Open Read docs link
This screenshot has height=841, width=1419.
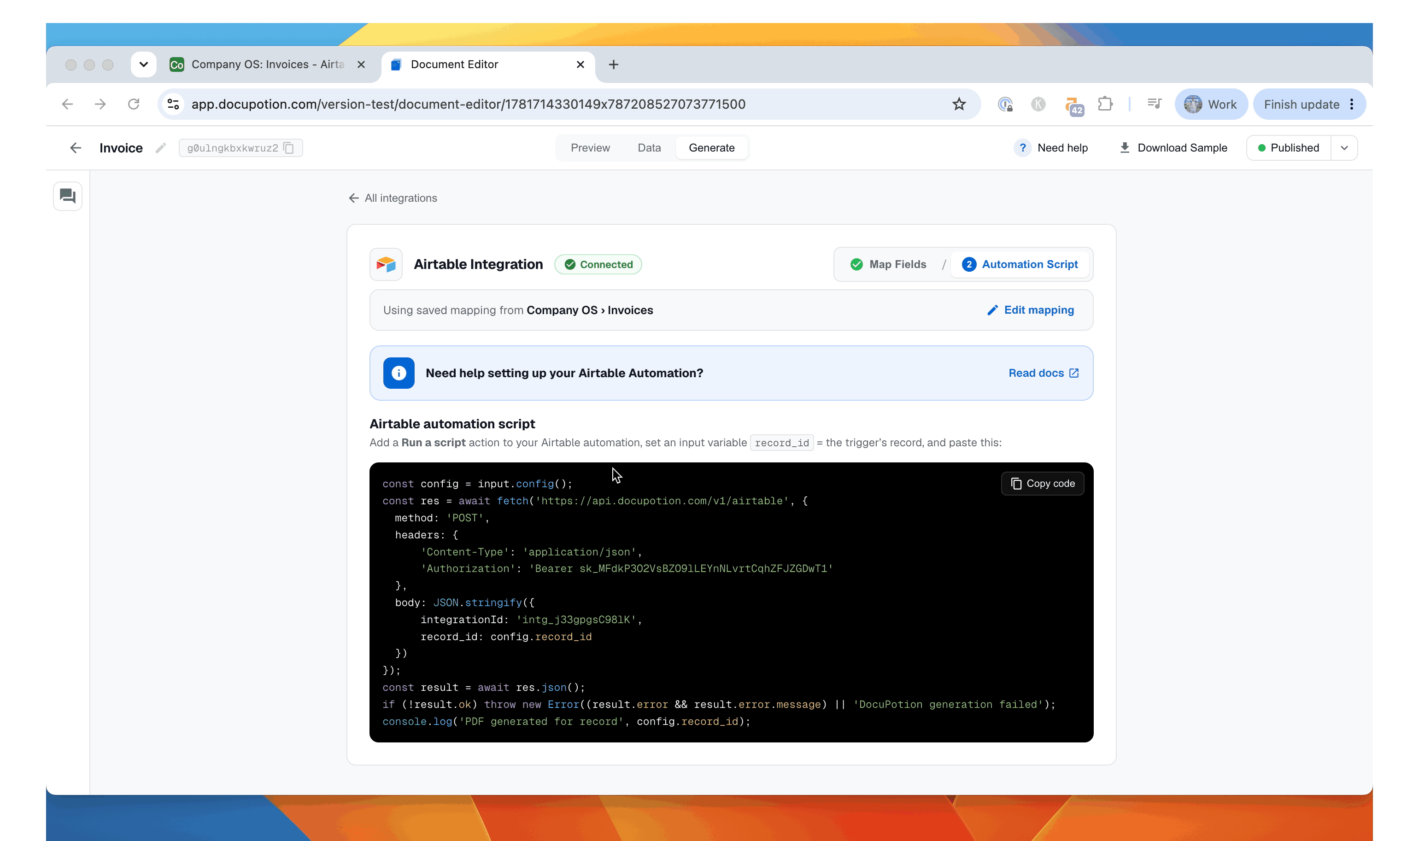[x=1043, y=373]
